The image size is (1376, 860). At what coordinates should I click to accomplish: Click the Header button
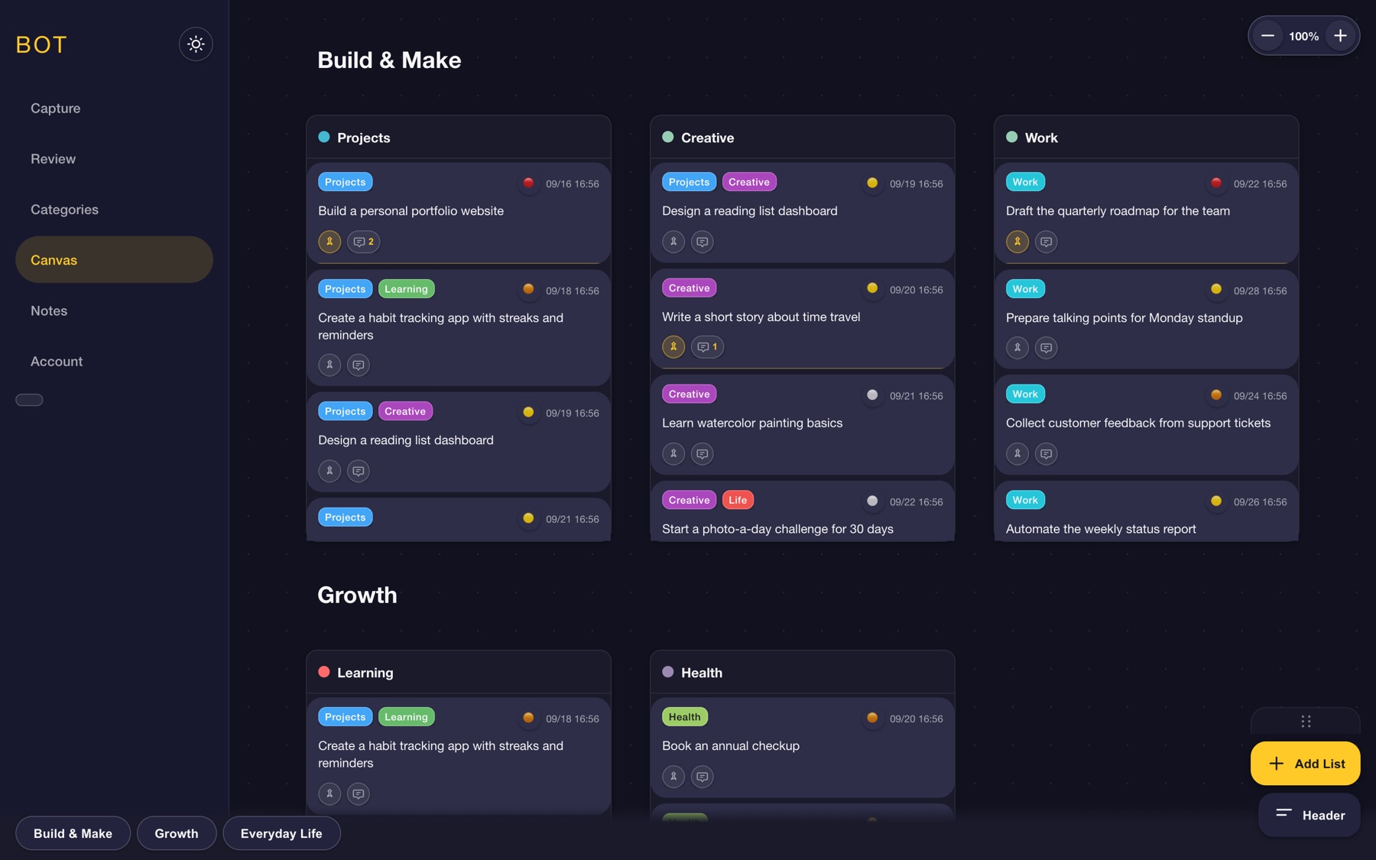point(1309,815)
